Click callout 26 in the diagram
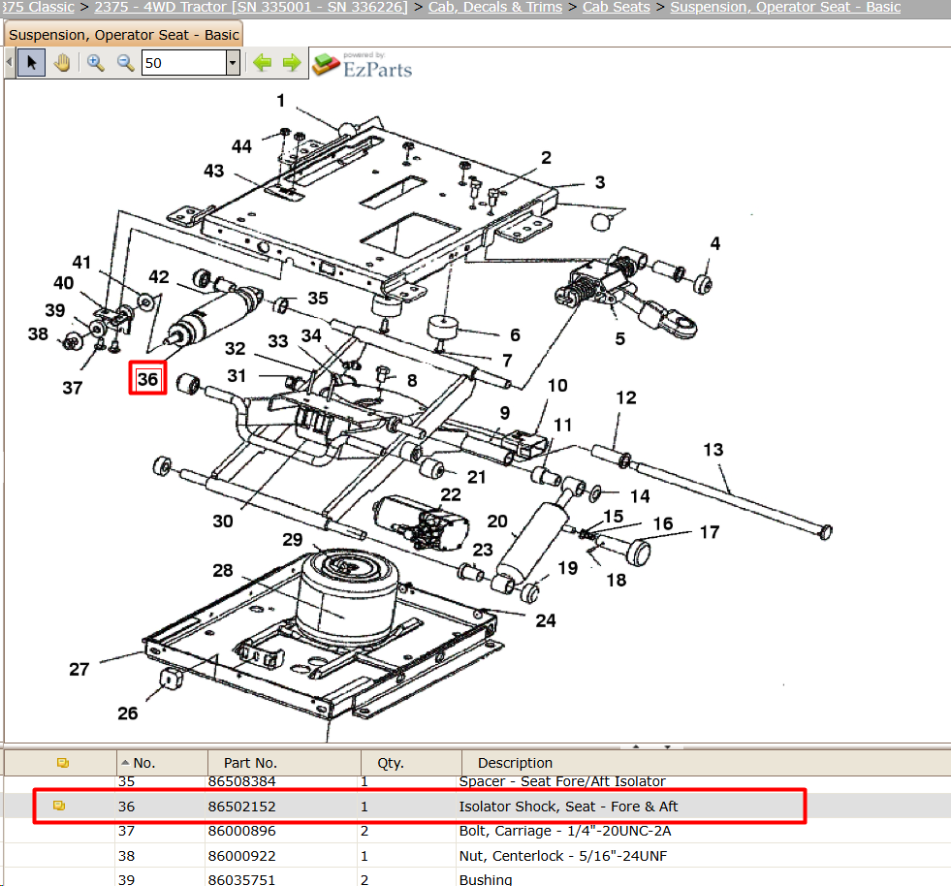 point(127,712)
